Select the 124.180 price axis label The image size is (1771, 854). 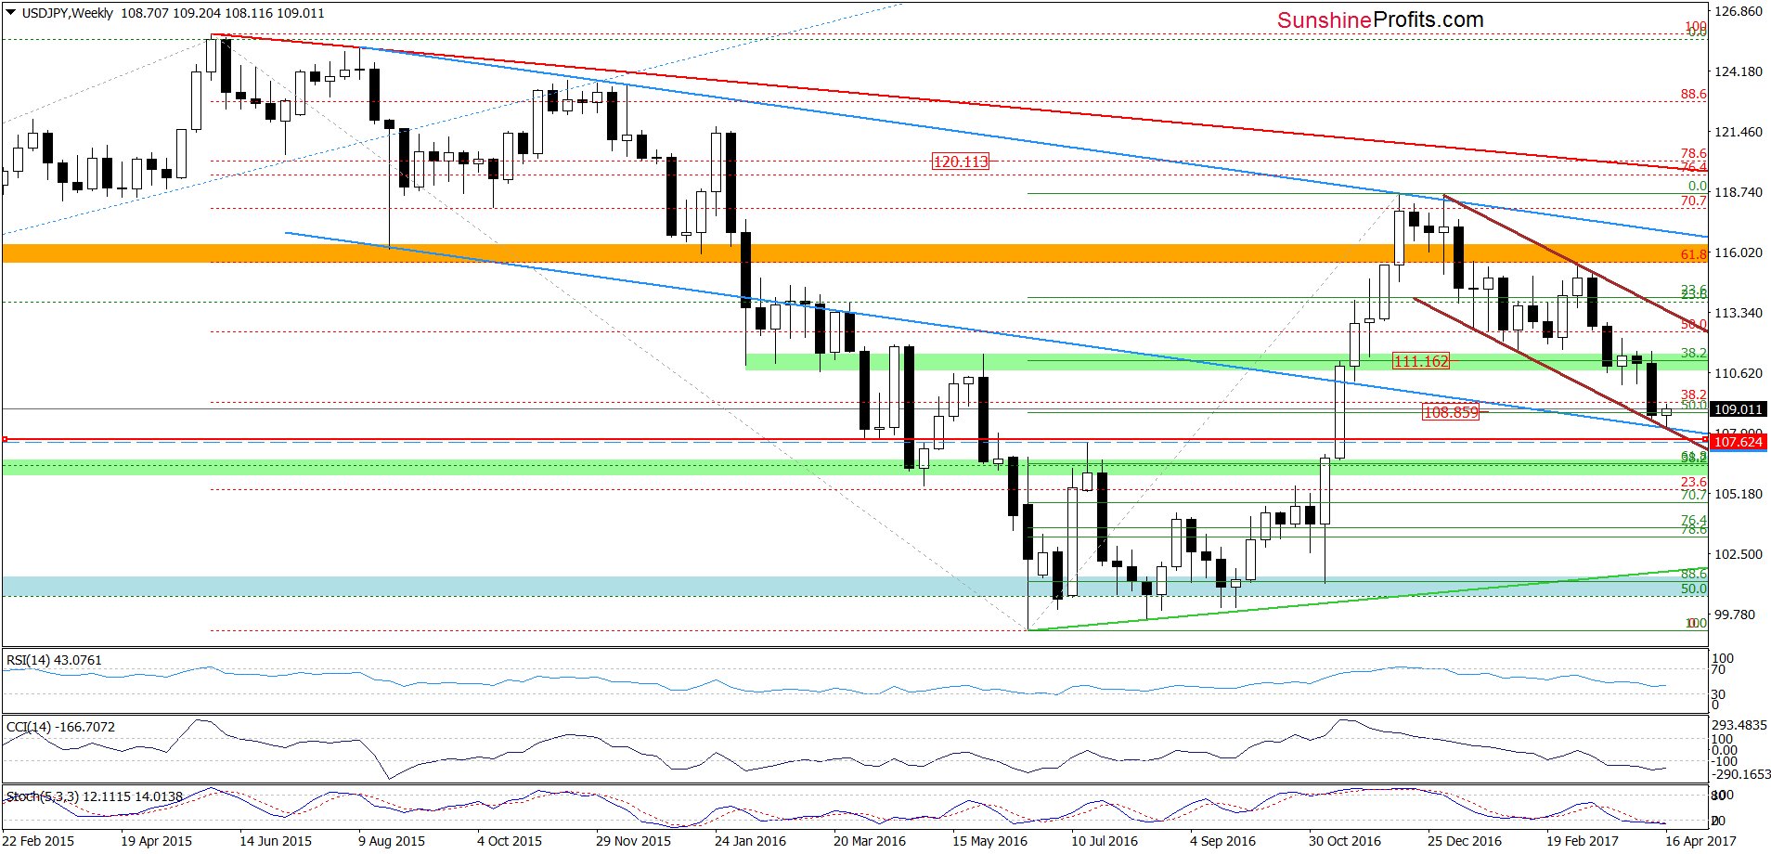pos(1738,71)
